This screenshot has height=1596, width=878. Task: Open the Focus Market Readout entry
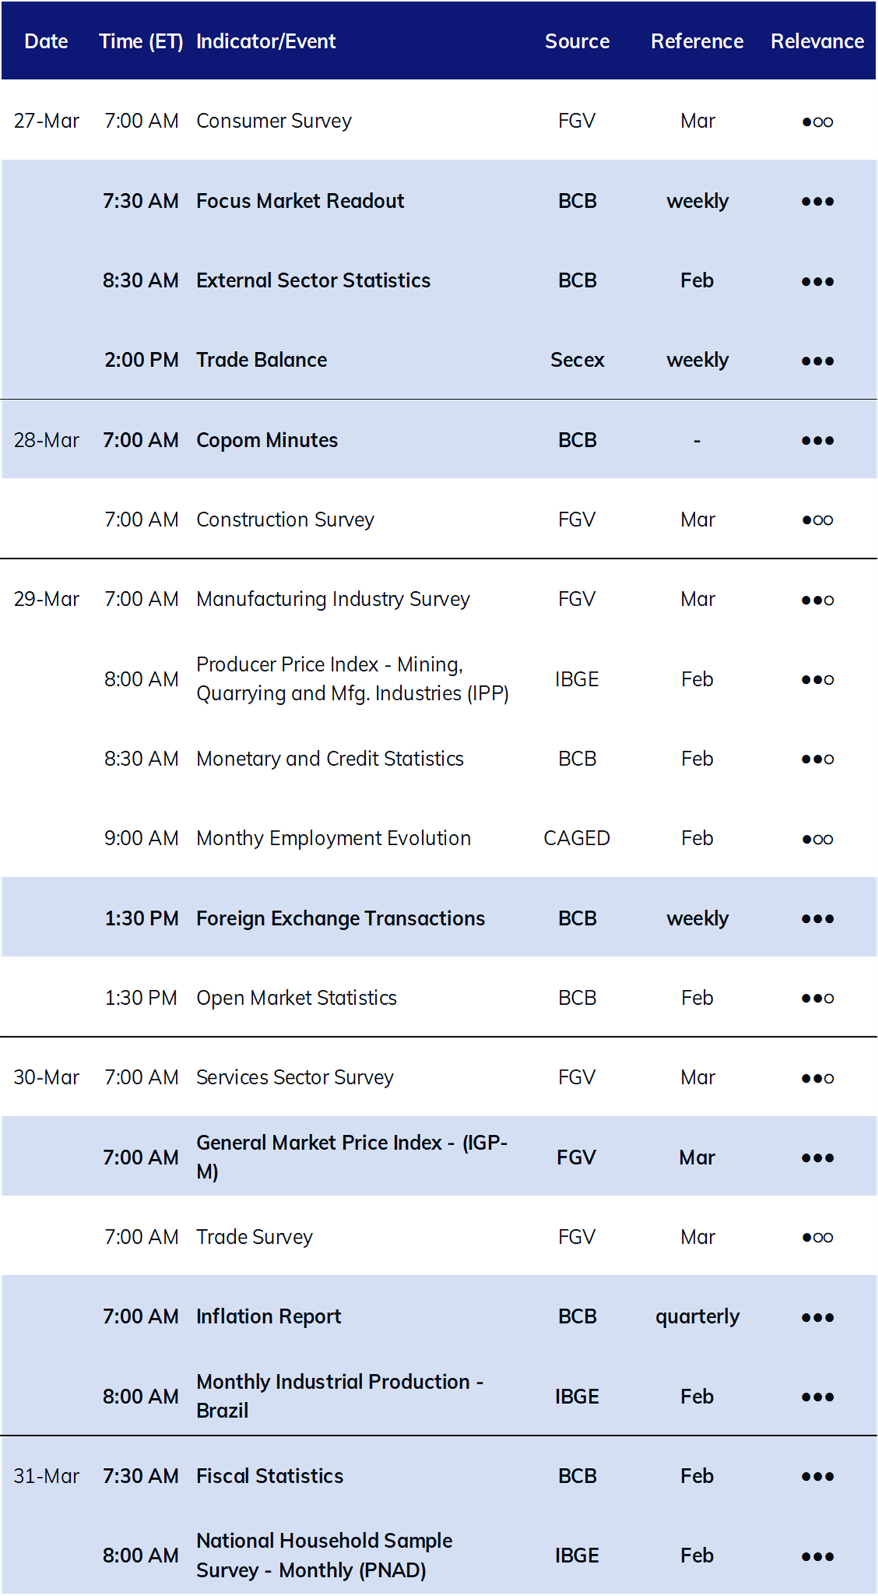[300, 201]
